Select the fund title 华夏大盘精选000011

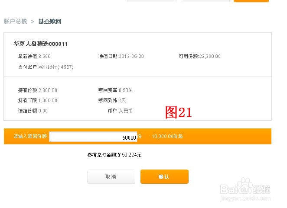tap(40, 44)
